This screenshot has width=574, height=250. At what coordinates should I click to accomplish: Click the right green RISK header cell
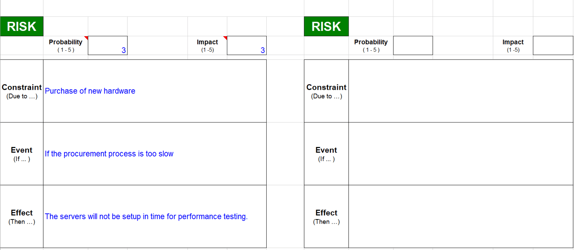(326, 26)
